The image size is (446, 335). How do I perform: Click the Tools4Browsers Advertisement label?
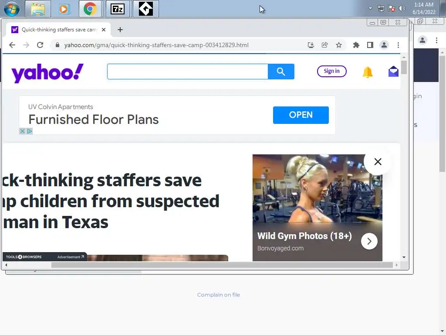pyautogui.click(x=71, y=257)
